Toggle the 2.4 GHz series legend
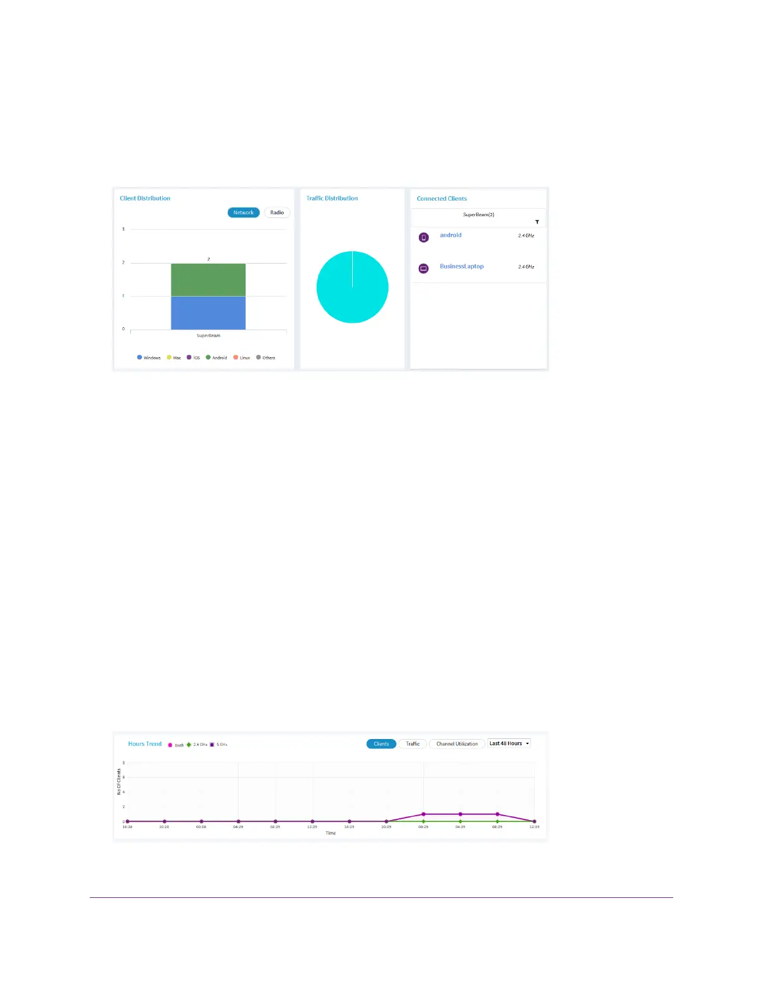This screenshot has height=987, width=763. [197, 745]
